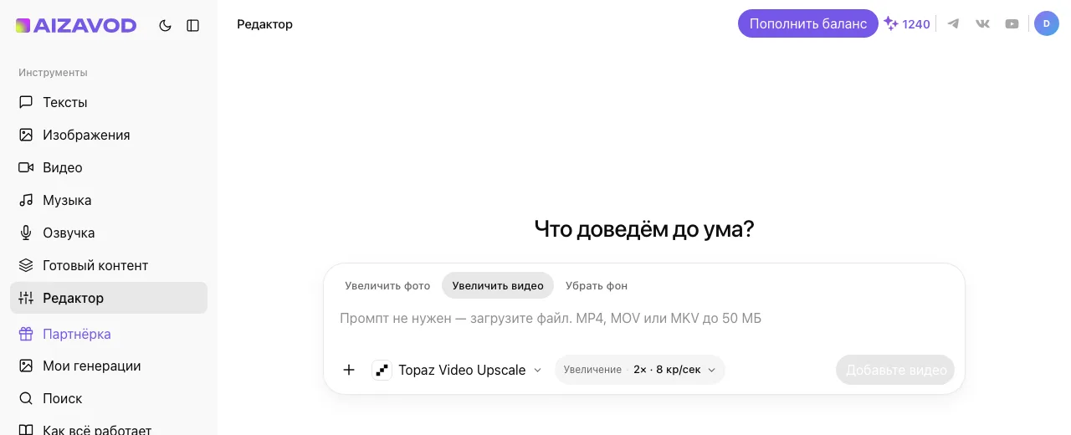This screenshot has width=1071, height=435.
Task: Open the Telegram icon link
Action: 953,24
